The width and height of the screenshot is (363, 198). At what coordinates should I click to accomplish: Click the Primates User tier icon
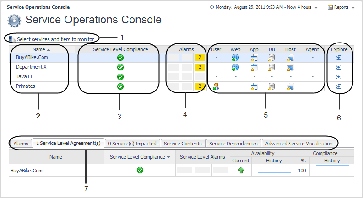(216, 86)
